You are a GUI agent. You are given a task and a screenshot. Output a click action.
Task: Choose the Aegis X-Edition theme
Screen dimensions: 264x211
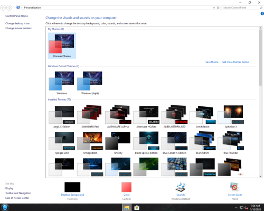point(62,116)
